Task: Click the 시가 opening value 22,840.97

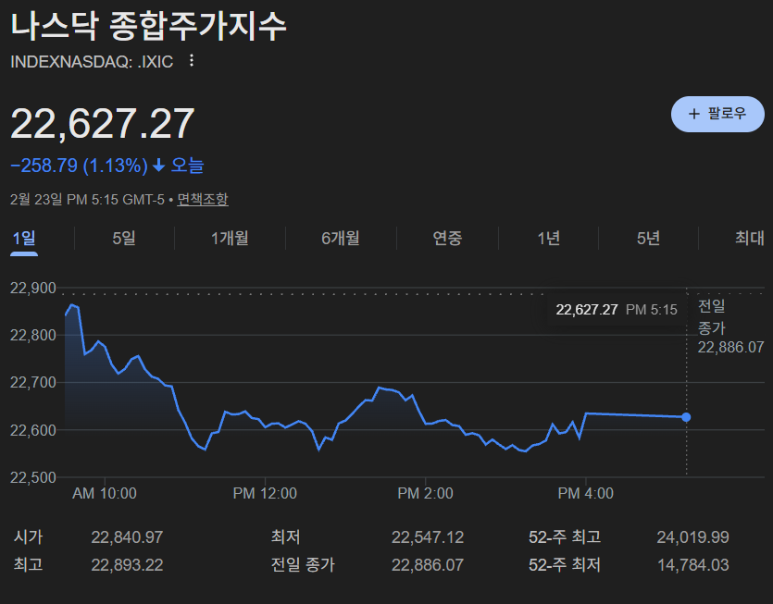Action: point(127,537)
